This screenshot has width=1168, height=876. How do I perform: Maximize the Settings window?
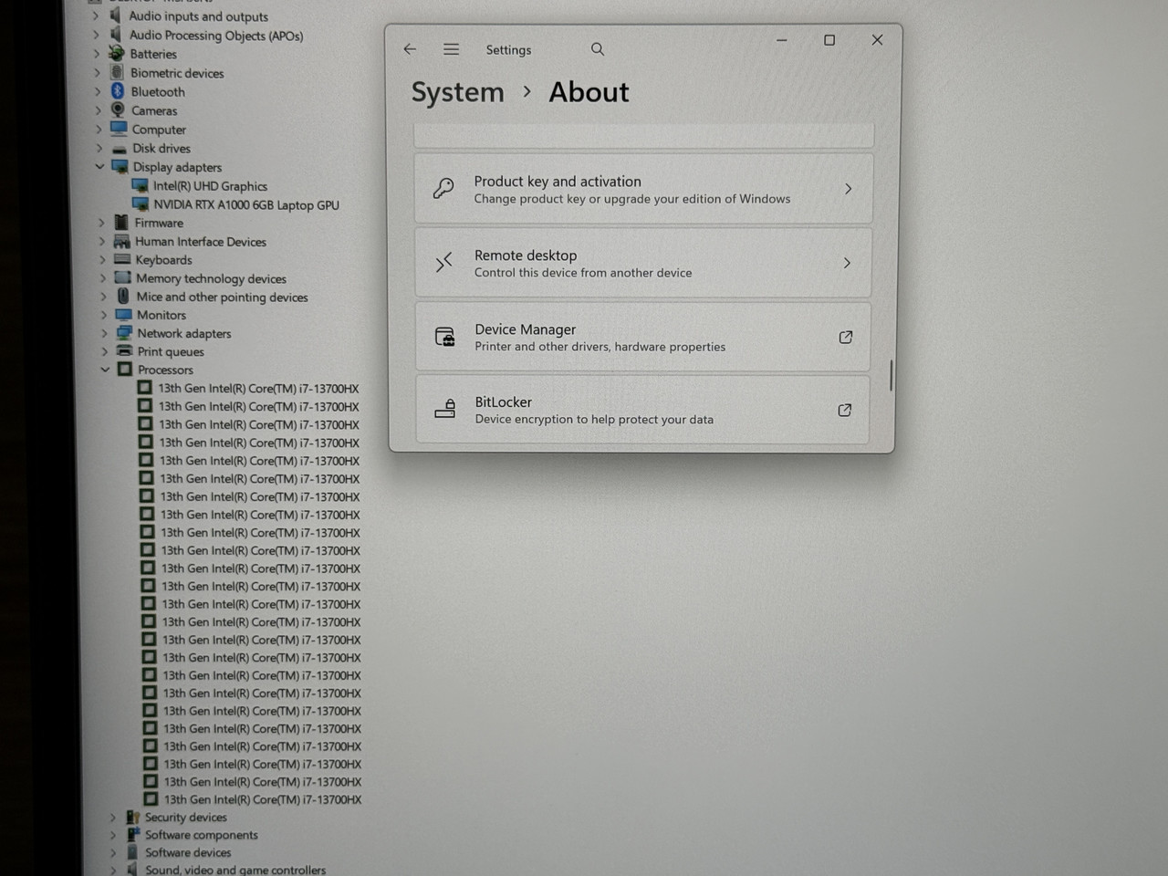(x=829, y=40)
